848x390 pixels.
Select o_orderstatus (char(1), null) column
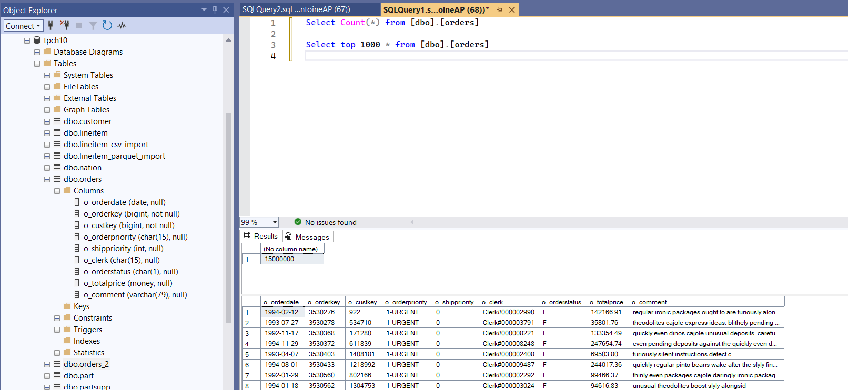(x=130, y=272)
